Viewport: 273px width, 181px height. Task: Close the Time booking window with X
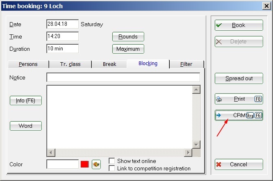266,6
